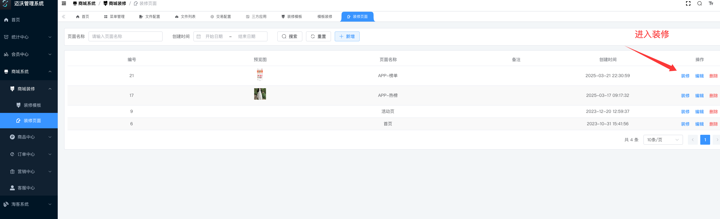Click the APP-热榜 preview thumbnail

click(x=260, y=94)
